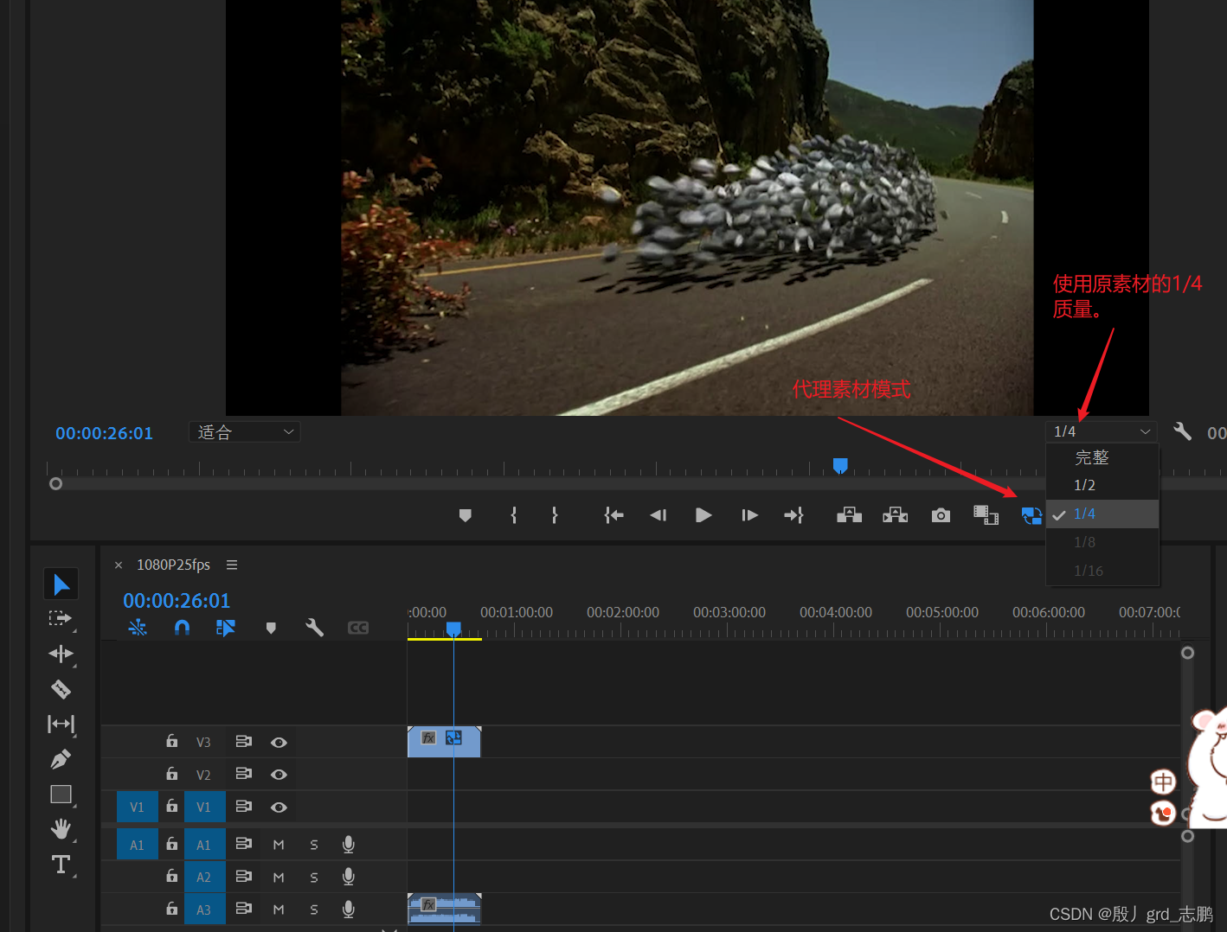Toggle insert sequences as nests icon
1227x932 pixels.
click(138, 628)
